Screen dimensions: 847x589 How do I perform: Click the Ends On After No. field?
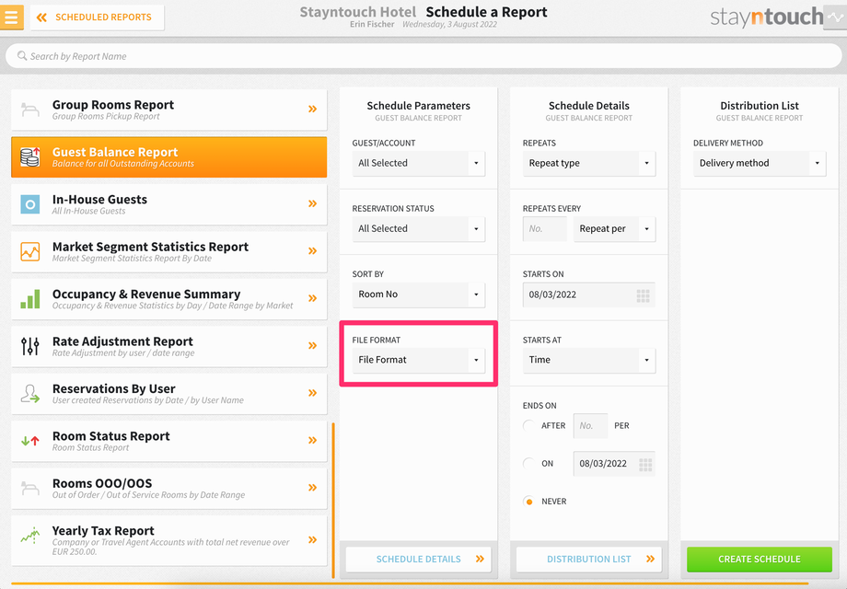coord(590,426)
